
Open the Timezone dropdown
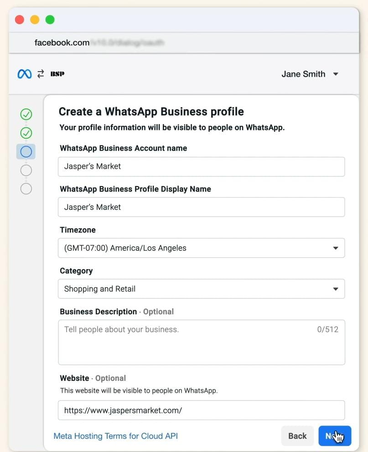202,248
